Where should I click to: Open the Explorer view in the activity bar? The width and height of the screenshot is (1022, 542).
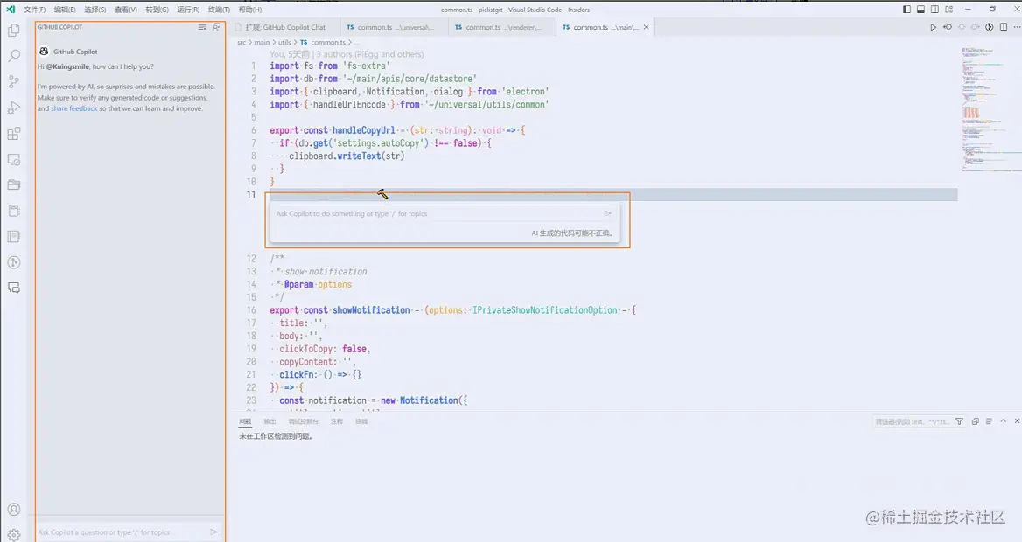[14, 30]
